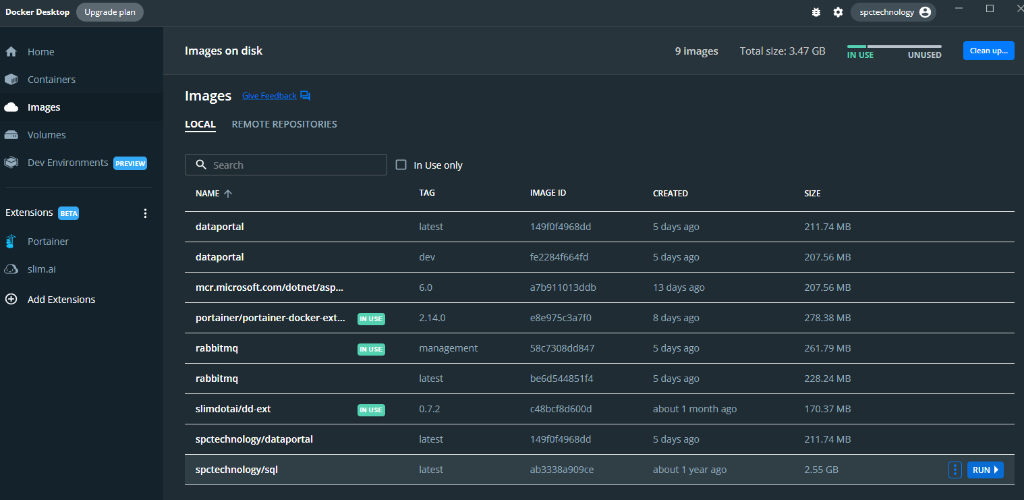1024x500 pixels.
Task: Click the BETA badge next to Extensions
Action: (69, 213)
